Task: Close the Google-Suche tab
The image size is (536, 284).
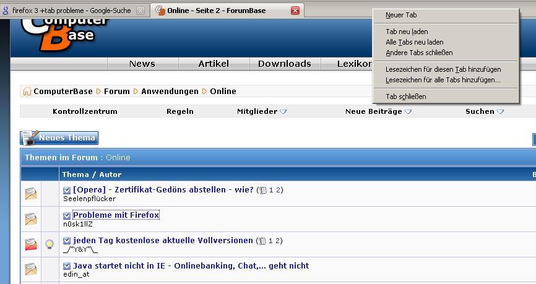Action: click(x=140, y=11)
